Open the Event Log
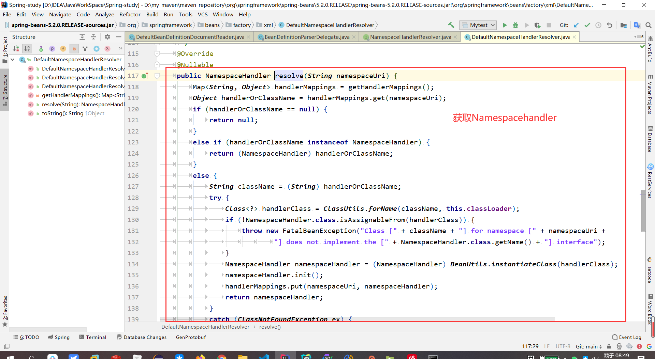The image size is (655, 359). coord(630,337)
